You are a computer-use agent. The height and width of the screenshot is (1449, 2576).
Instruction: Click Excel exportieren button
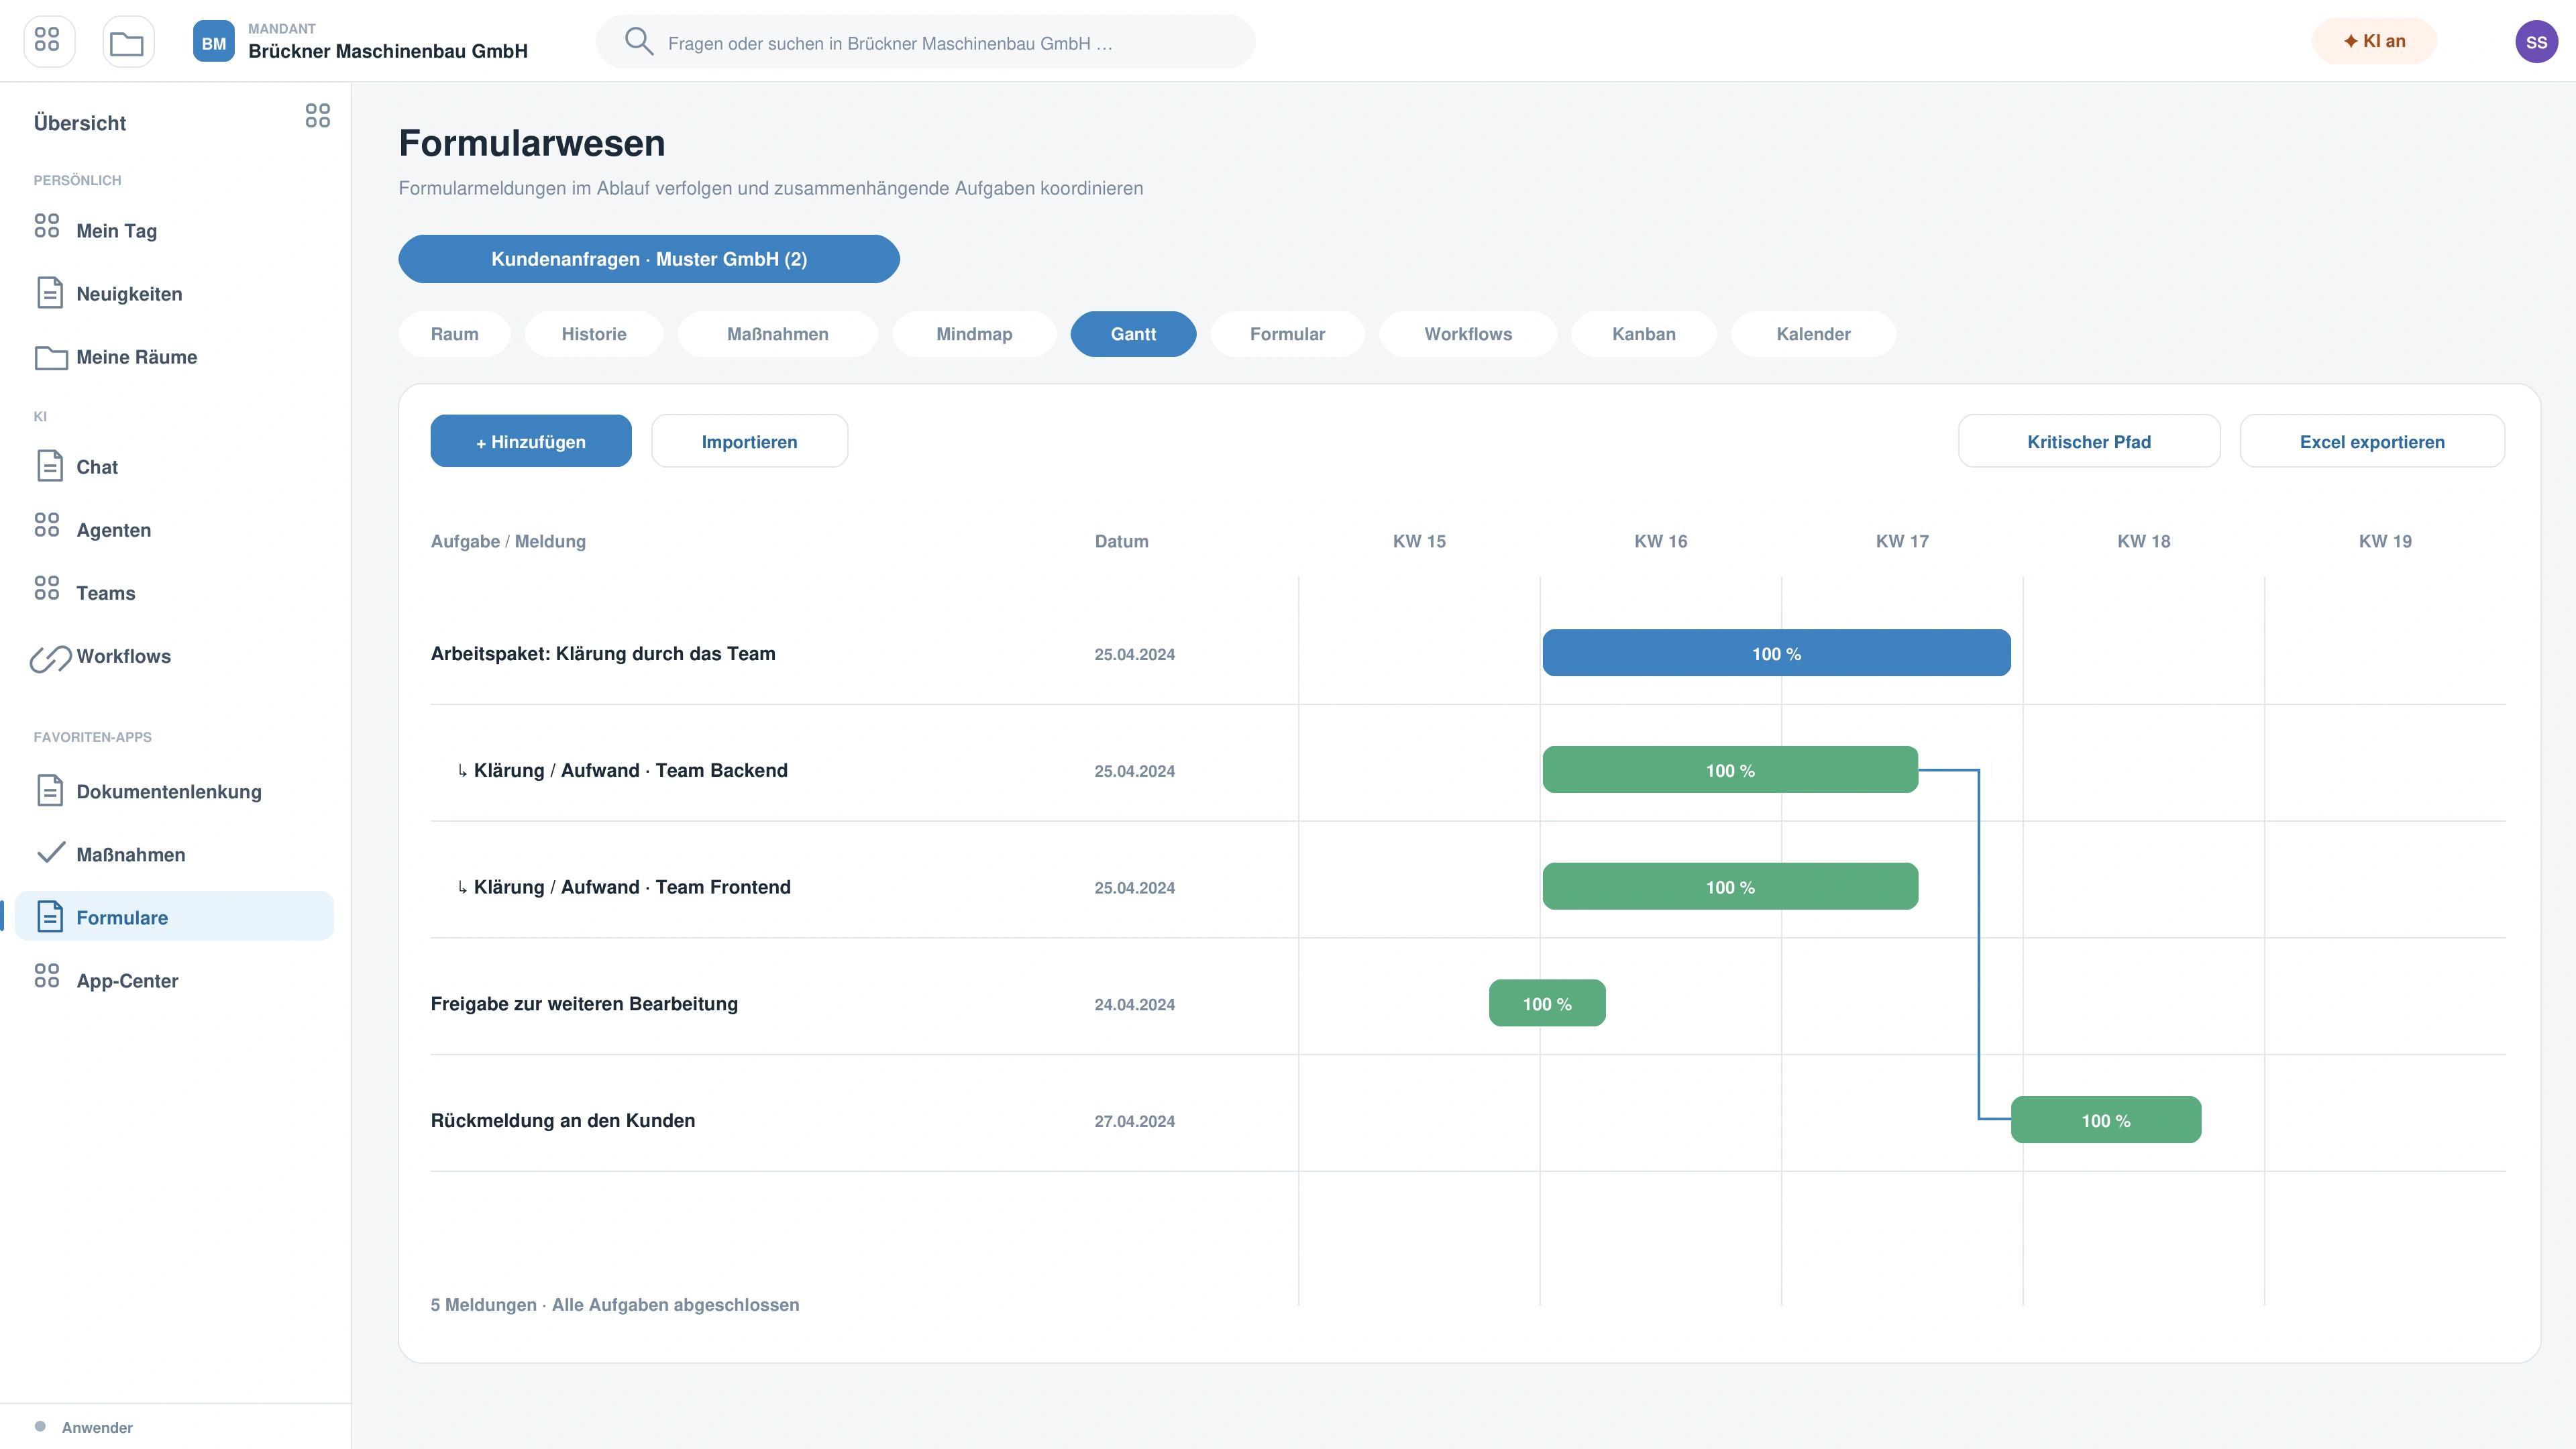click(2372, 441)
